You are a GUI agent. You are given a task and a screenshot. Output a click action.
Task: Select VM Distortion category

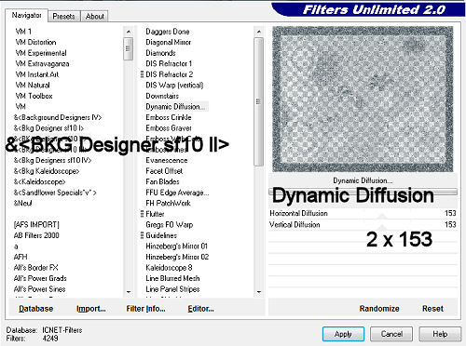(x=35, y=42)
